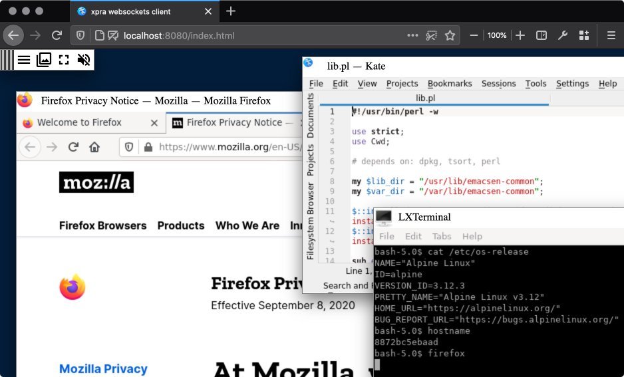Open Kate's Sessions menu
Image resolution: width=624 pixels, height=377 pixels.
pyautogui.click(x=499, y=84)
